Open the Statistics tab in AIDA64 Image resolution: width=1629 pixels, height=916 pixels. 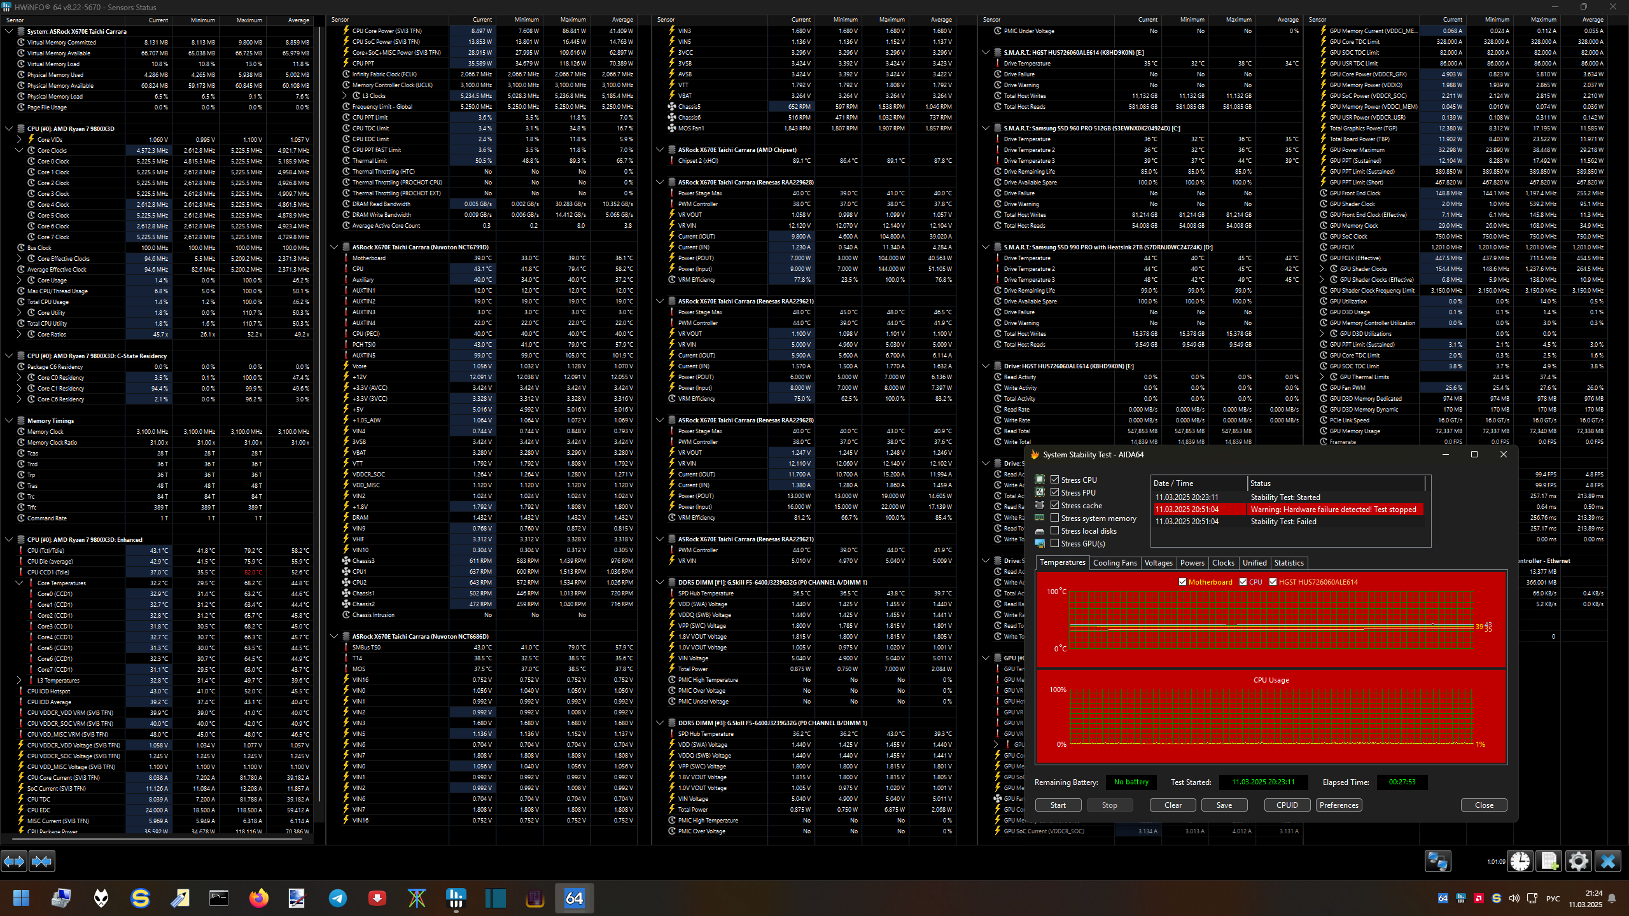(1289, 563)
